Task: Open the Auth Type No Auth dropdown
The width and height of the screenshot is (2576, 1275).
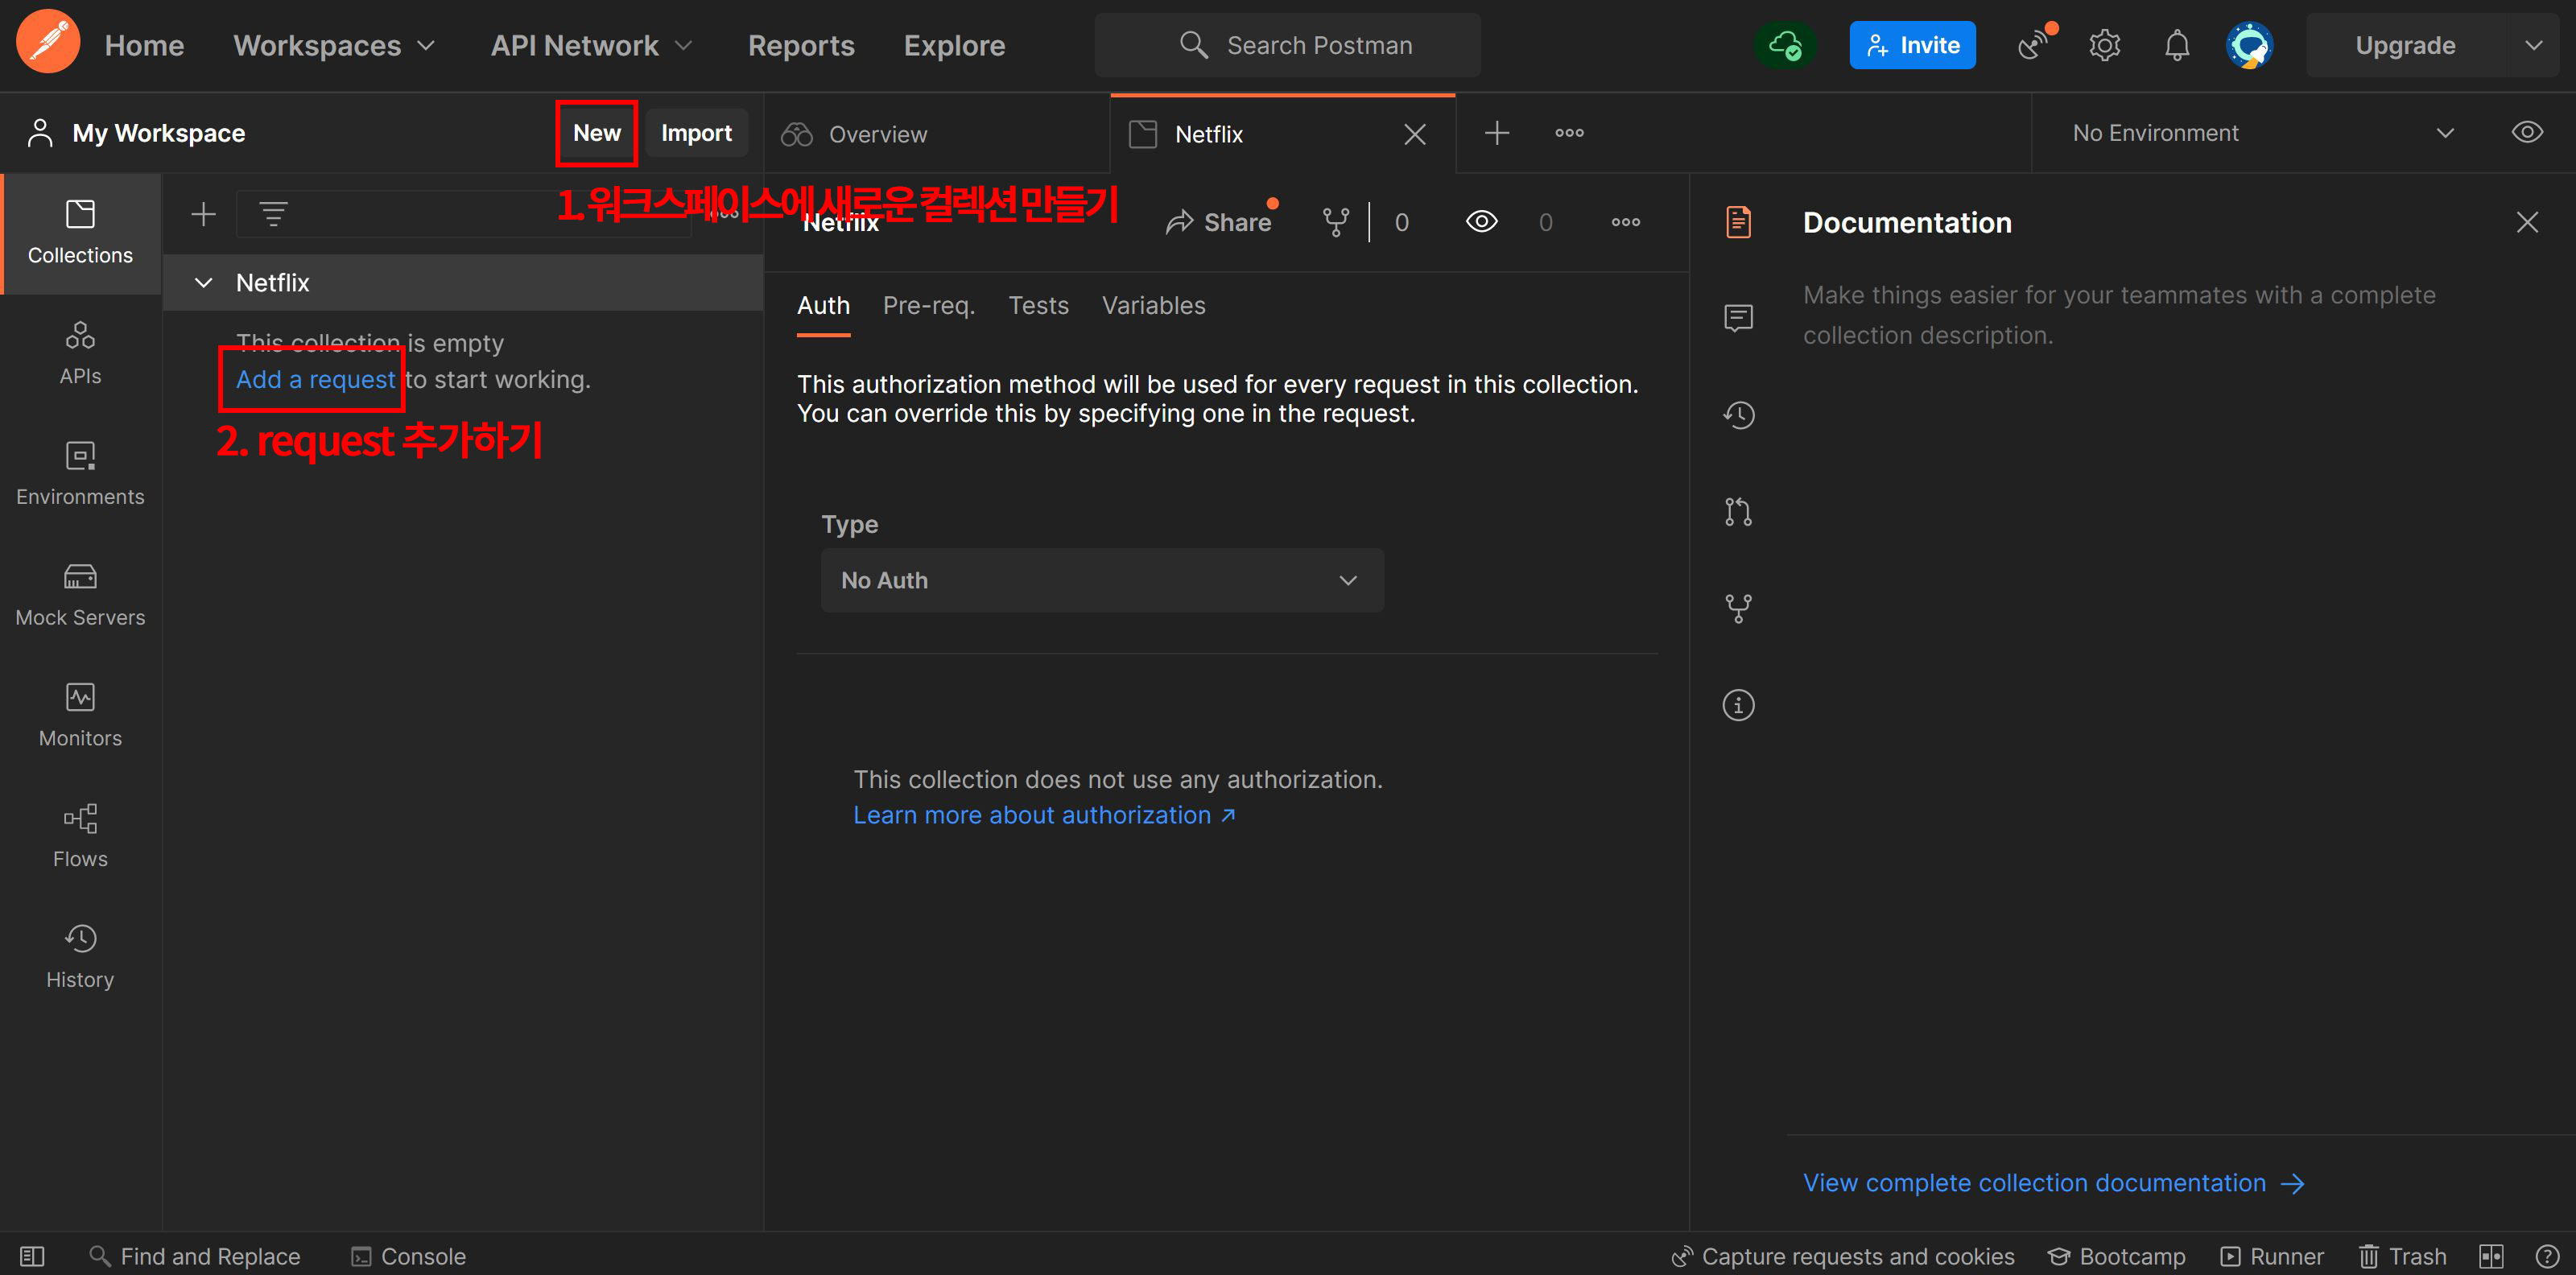Action: point(1102,580)
